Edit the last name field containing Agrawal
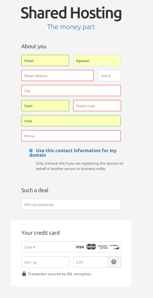This screenshot has width=153, height=298. click(97, 60)
